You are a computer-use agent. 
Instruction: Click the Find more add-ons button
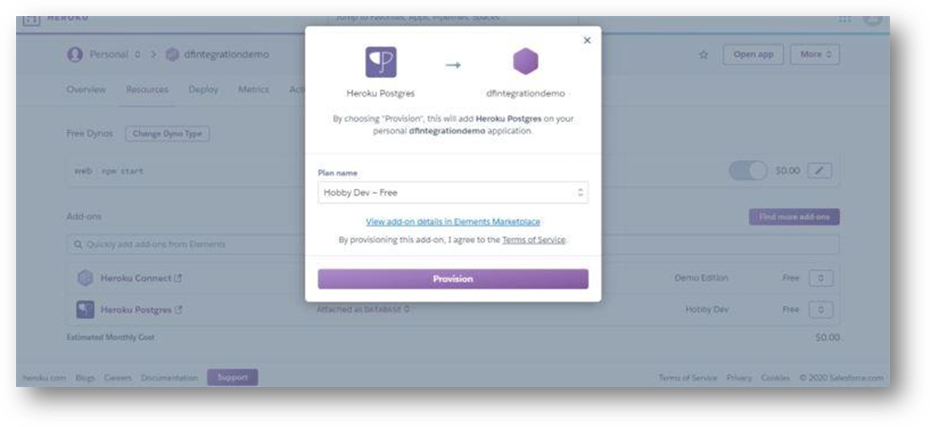pos(794,217)
